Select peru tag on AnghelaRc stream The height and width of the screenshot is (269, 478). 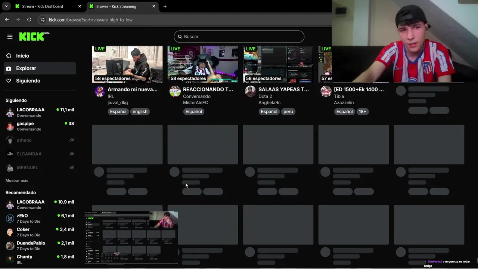coord(288,111)
